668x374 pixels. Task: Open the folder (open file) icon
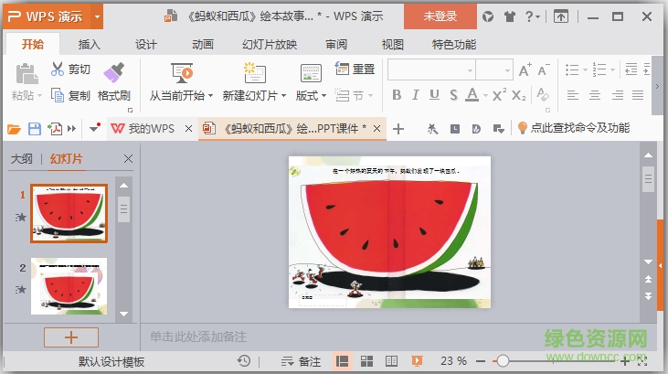[14, 128]
